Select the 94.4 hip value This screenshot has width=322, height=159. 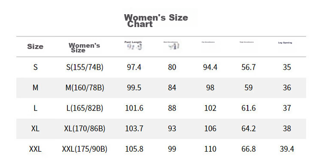(x=210, y=67)
